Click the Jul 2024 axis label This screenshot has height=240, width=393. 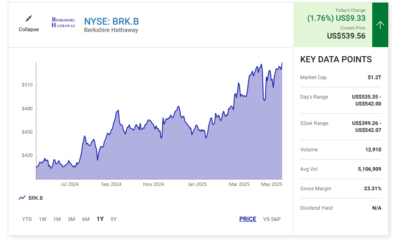click(70, 184)
